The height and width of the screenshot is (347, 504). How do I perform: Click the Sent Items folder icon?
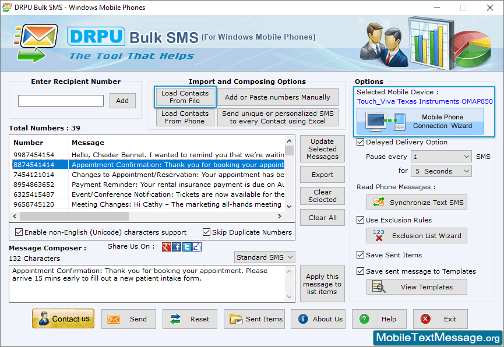tap(236, 319)
